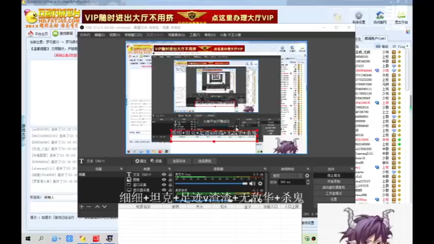The image size is (434, 244).
Task: Toggle visibility of 显示器采集 source
Action: click(164, 190)
